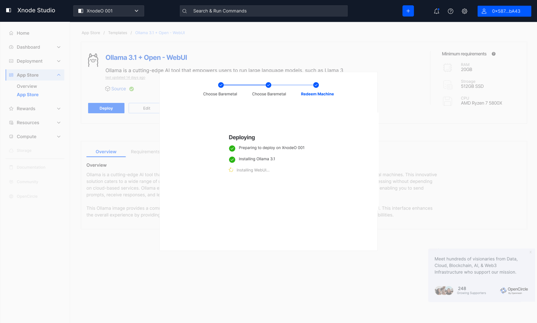
Task: Close the OpenCircle supporters popup
Action: (x=530, y=252)
